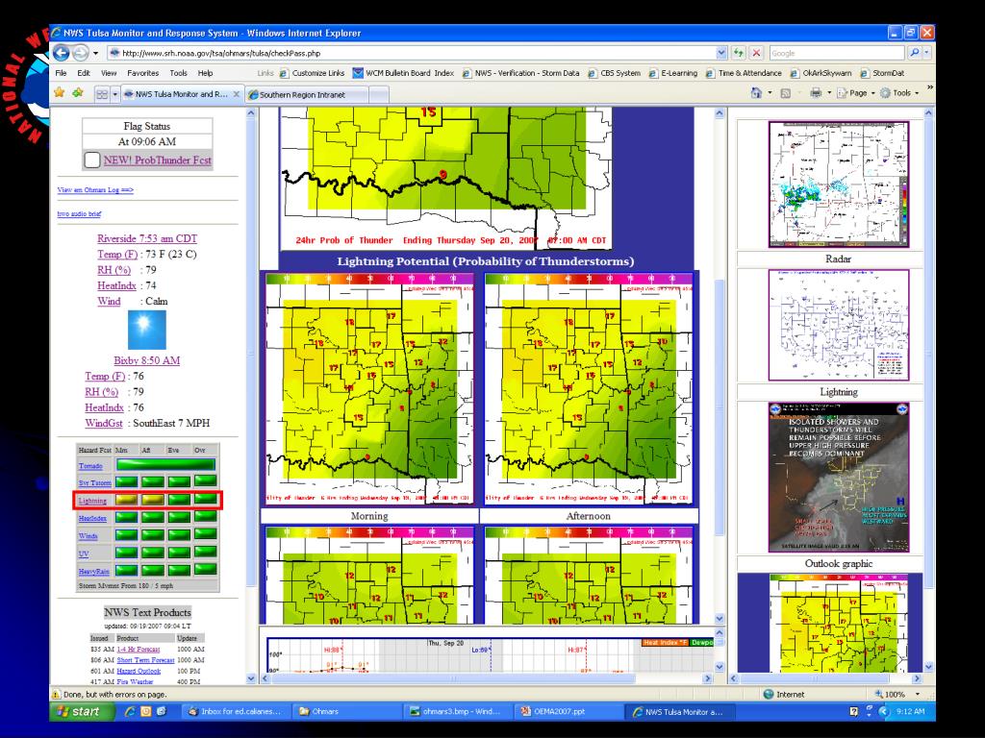
Task: Click in the Google search box
Action: pos(837,54)
